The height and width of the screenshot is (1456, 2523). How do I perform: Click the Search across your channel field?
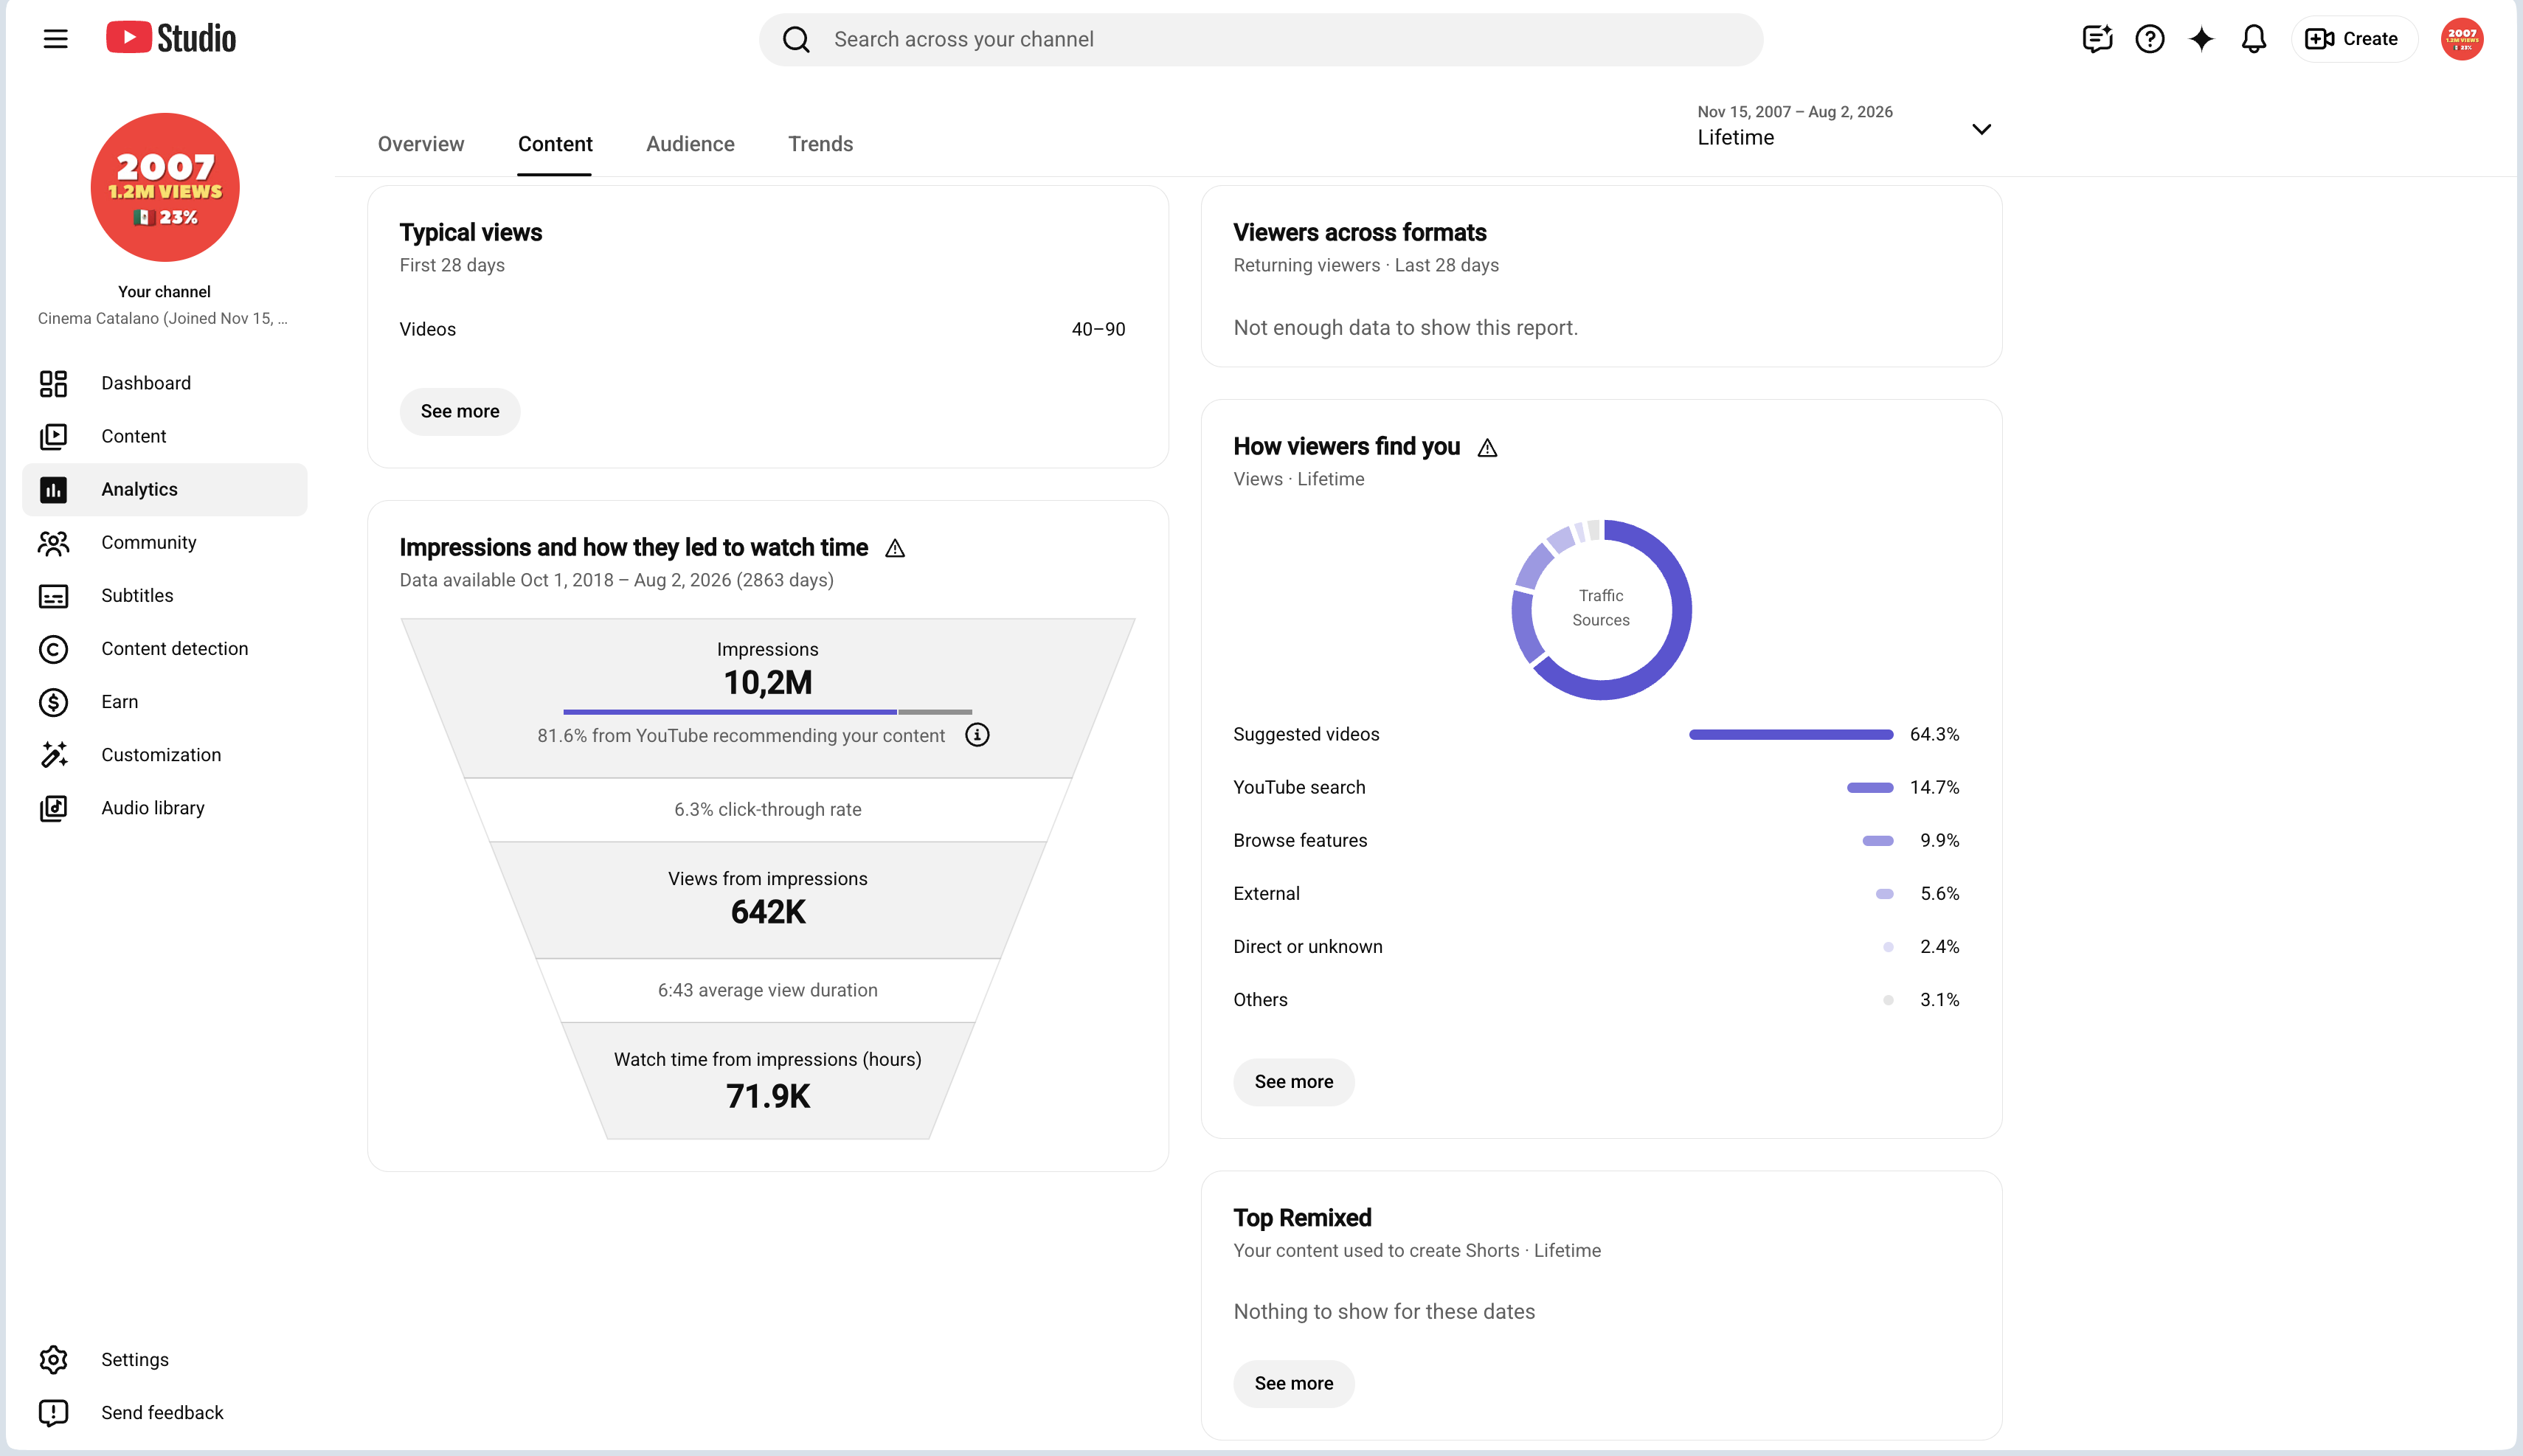click(x=1260, y=39)
